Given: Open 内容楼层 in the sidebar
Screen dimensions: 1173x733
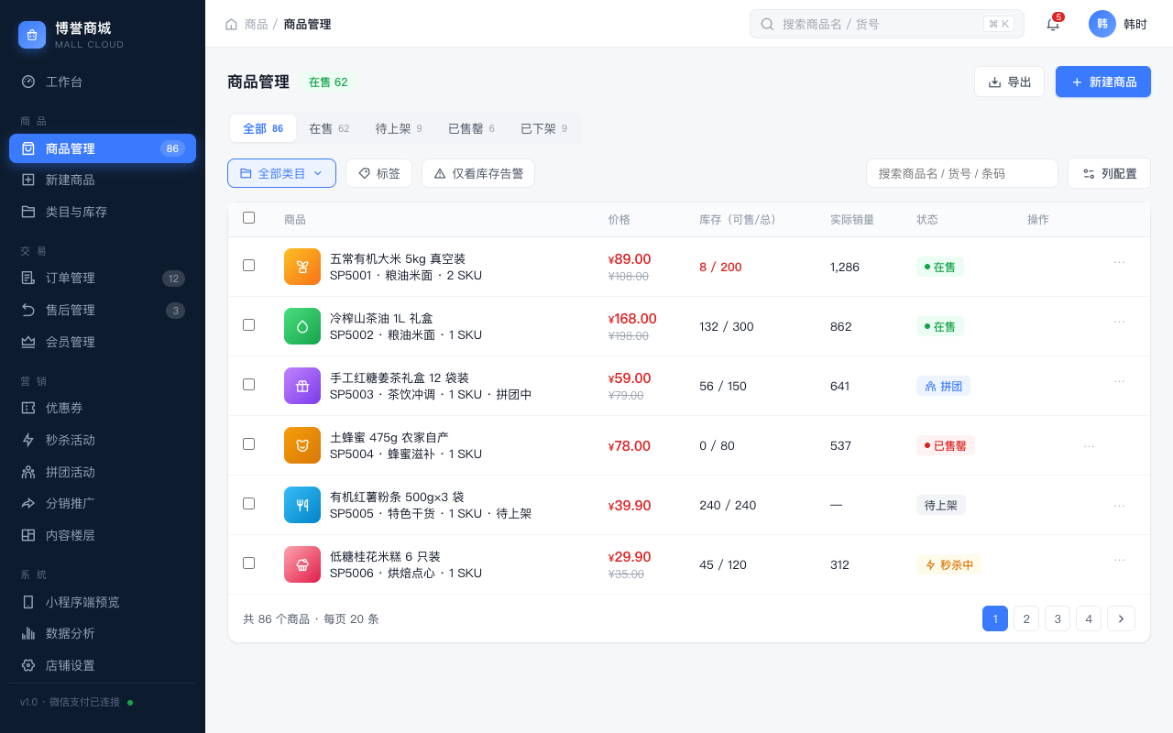Looking at the screenshot, I should pos(103,535).
